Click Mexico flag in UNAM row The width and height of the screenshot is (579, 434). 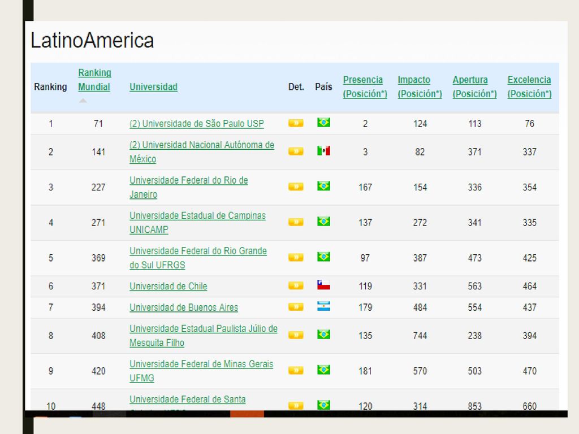pos(323,150)
